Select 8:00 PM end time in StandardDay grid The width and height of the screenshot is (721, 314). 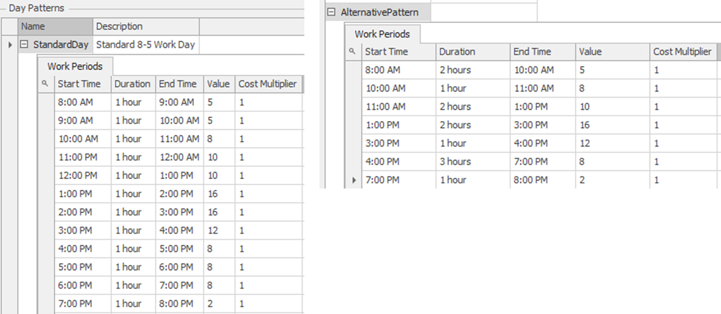(179, 304)
